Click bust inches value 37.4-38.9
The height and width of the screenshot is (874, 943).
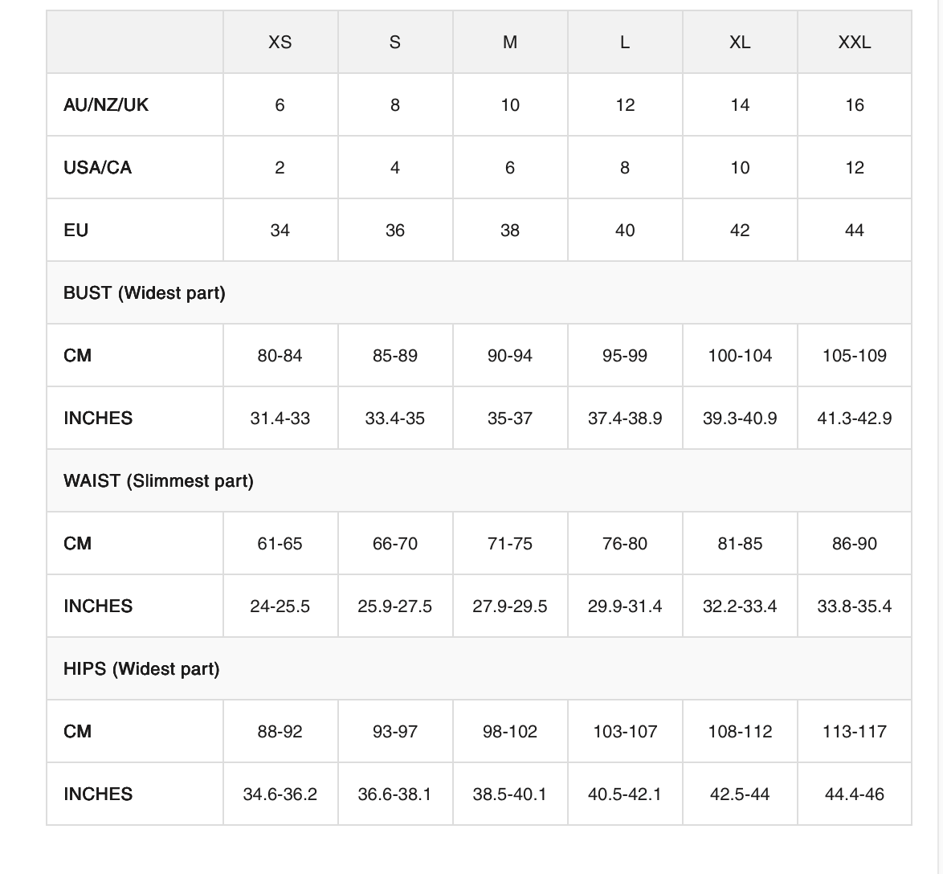625,418
